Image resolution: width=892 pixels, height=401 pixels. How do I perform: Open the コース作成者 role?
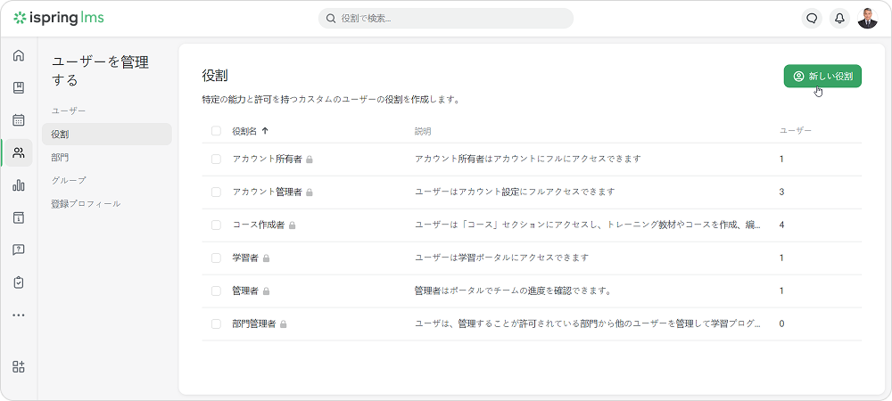[258, 225]
